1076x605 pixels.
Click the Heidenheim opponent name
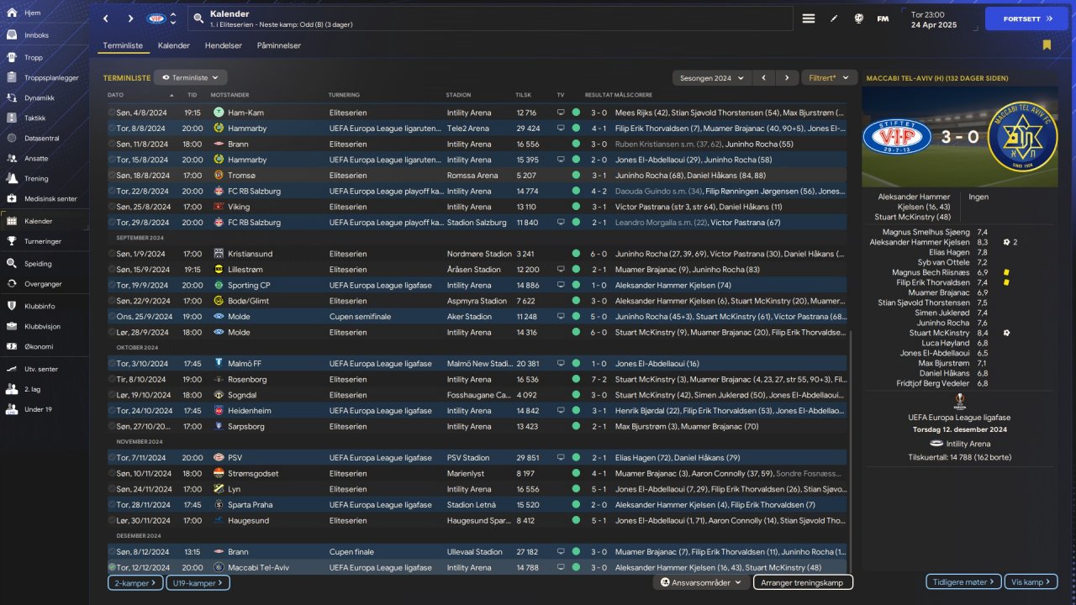[x=251, y=411]
